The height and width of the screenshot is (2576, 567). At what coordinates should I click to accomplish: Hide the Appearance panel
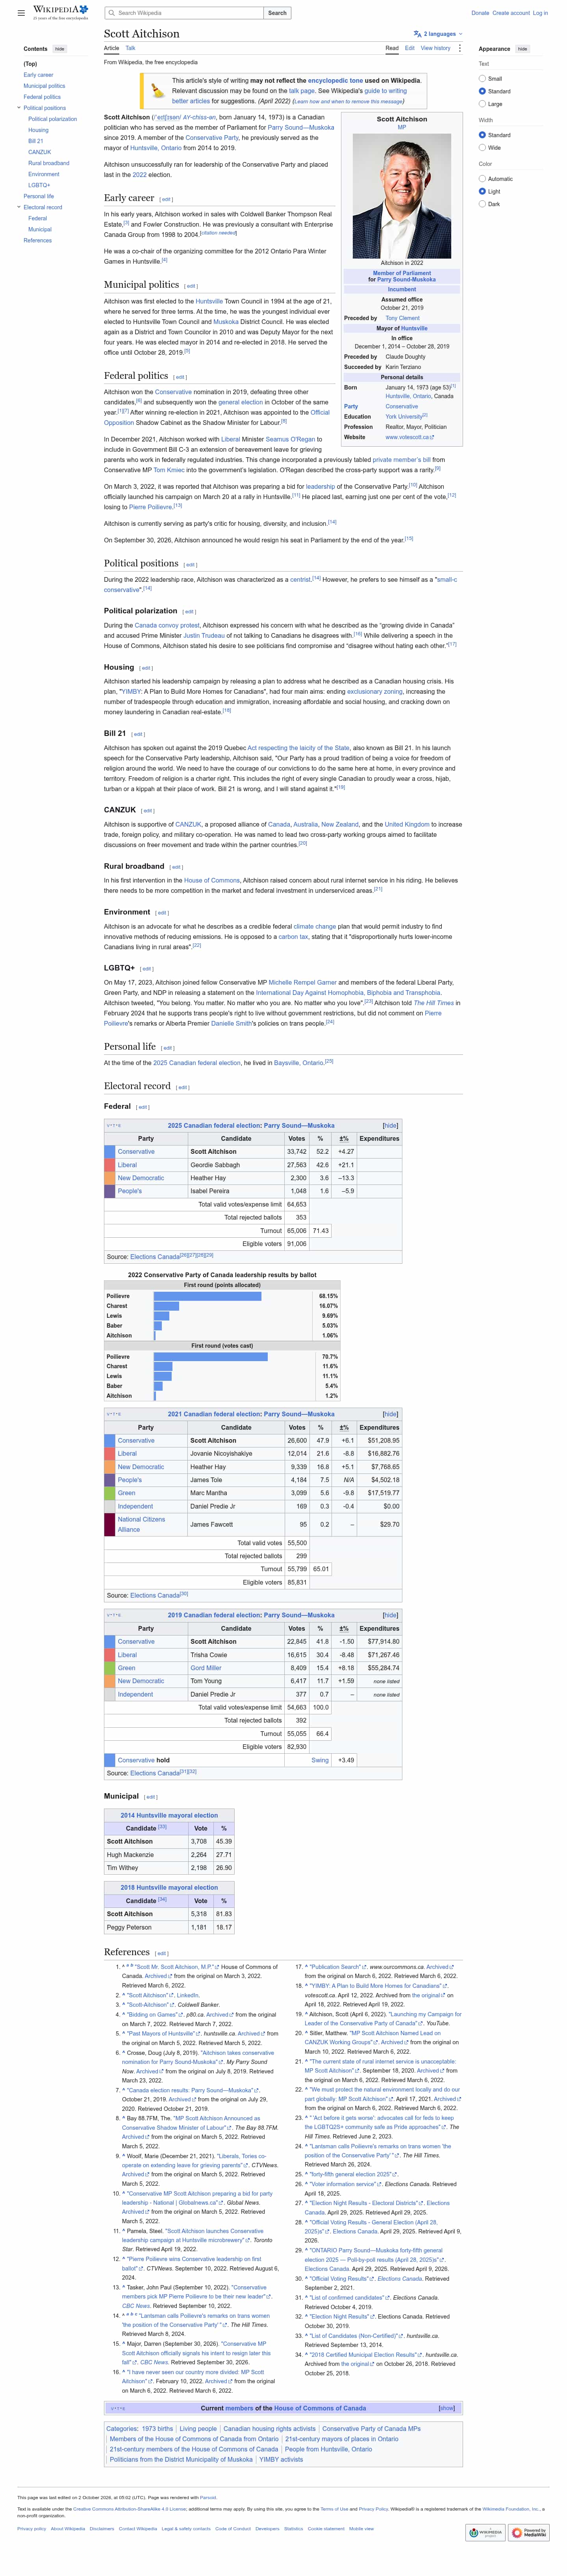[522, 48]
